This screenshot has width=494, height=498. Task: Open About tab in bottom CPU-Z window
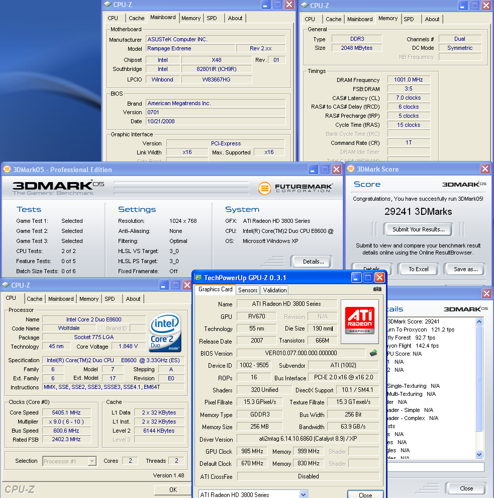(x=133, y=299)
